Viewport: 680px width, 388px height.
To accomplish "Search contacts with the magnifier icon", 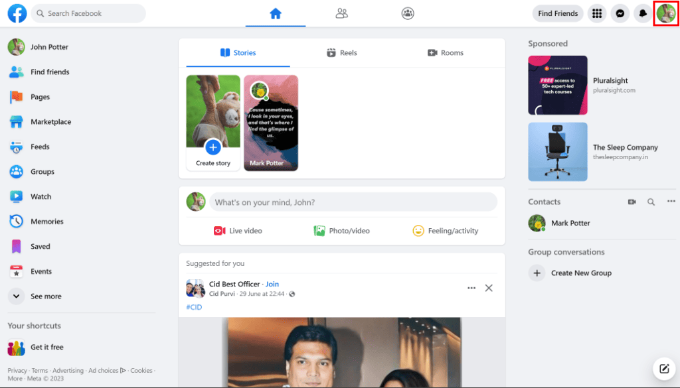I will pos(651,202).
